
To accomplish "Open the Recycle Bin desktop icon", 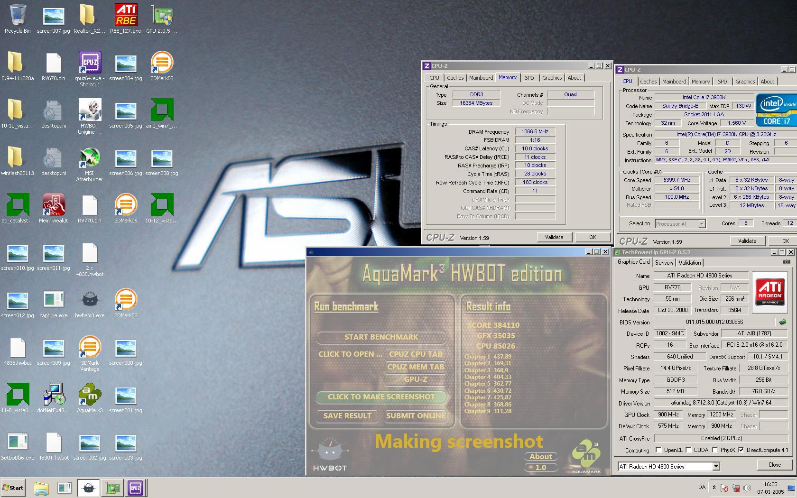I will [18, 19].
